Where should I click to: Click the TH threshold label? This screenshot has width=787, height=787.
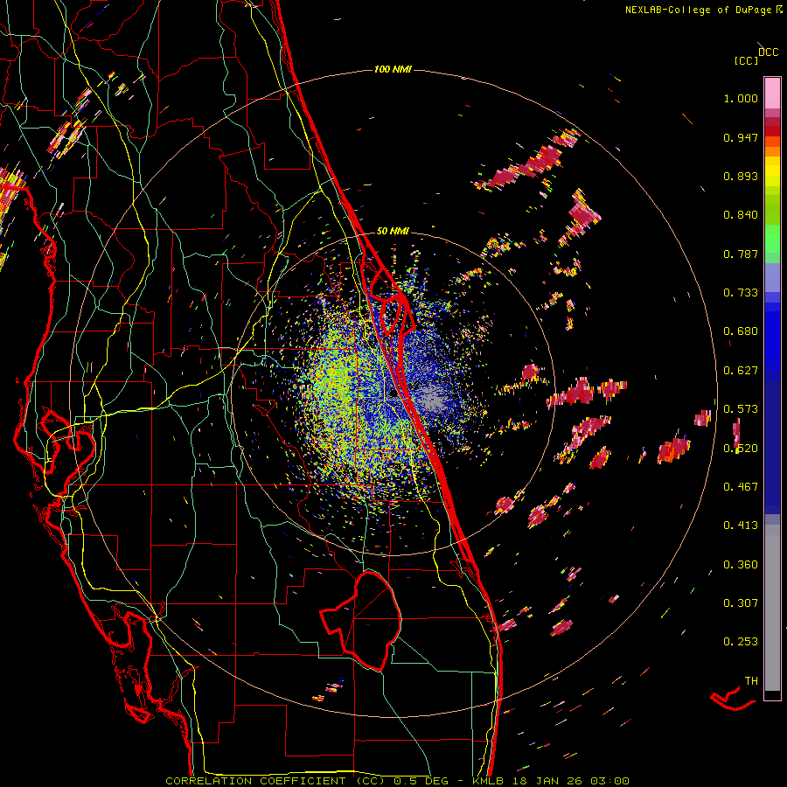click(x=751, y=681)
